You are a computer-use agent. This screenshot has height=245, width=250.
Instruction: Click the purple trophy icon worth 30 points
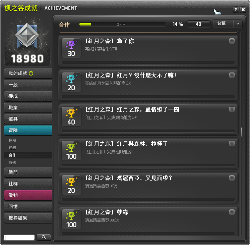click(71, 45)
